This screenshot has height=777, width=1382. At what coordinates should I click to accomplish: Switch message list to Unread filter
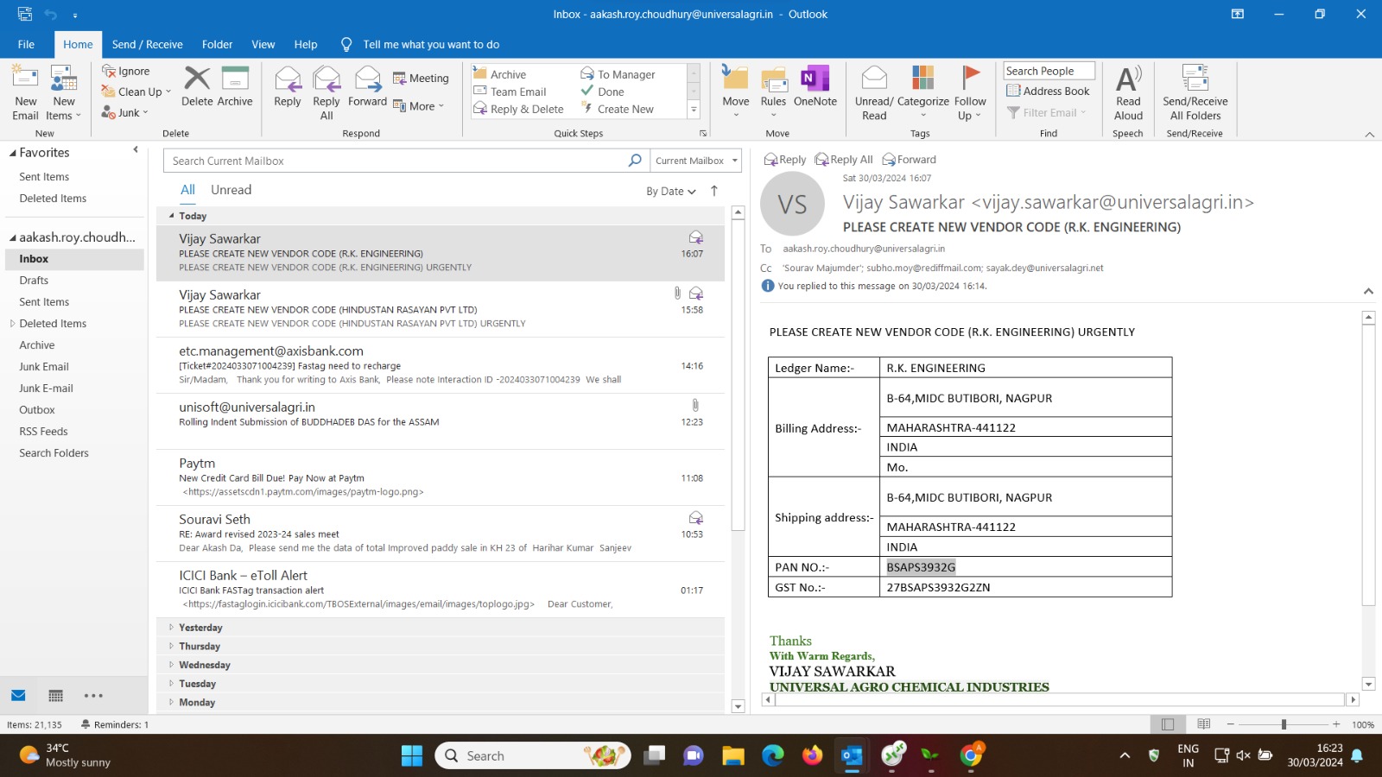click(231, 190)
